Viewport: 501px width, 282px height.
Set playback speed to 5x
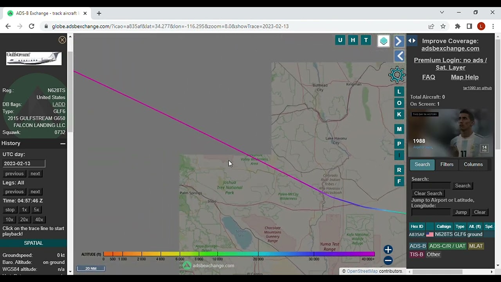click(x=36, y=210)
